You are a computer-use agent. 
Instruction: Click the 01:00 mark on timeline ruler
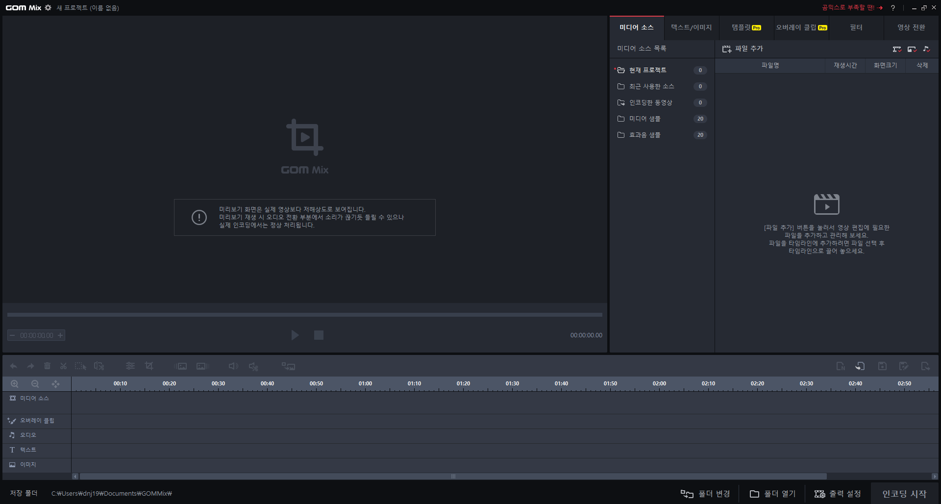365,383
